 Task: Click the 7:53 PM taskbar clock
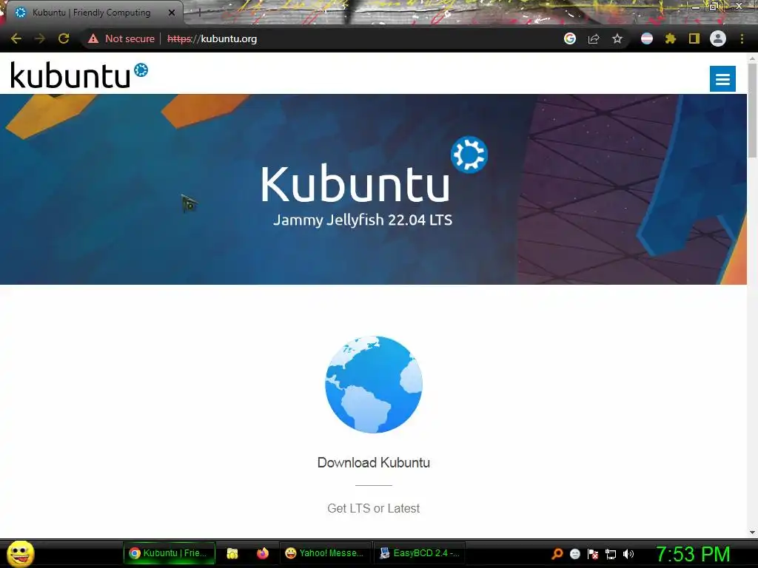(x=693, y=554)
